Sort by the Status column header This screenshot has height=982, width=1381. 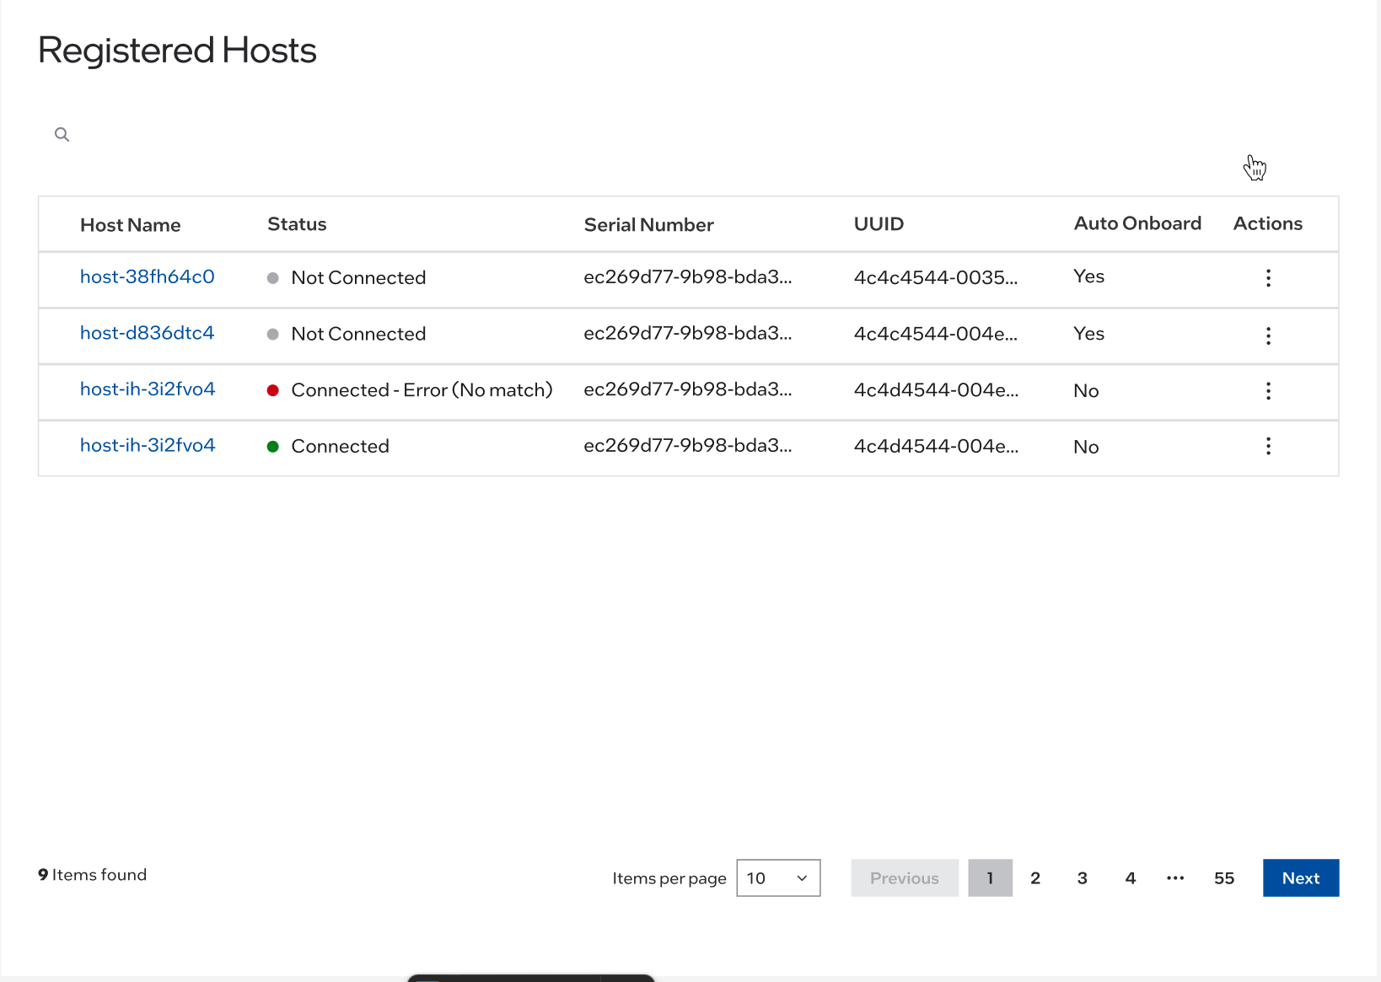pos(296,224)
